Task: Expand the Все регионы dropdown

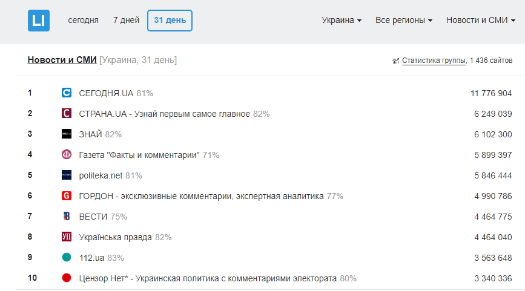Action: 404,20
